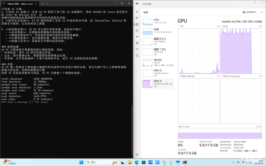Open the 3D engine graph dropdown

coord(181,26)
